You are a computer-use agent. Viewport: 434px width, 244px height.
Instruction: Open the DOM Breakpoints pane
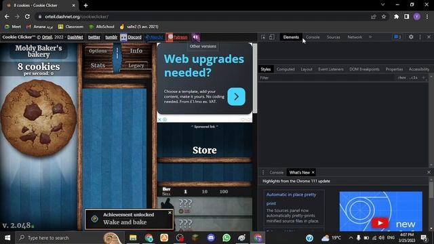click(364, 69)
